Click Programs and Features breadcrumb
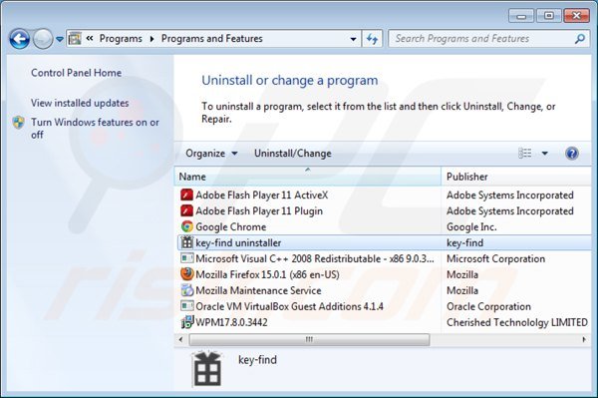The width and height of the screenshot is (598, 398). [211, 39]
